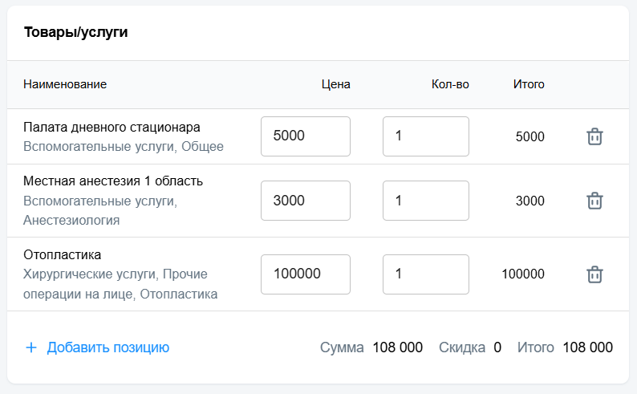Click the Цена column header
The width and height of the screenshot is (637, 394).
click(335, 84)
